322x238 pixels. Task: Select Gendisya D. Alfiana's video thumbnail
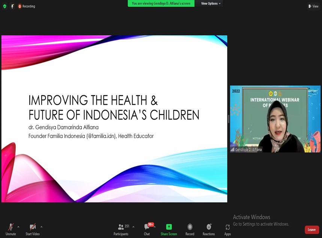(275, 119)
